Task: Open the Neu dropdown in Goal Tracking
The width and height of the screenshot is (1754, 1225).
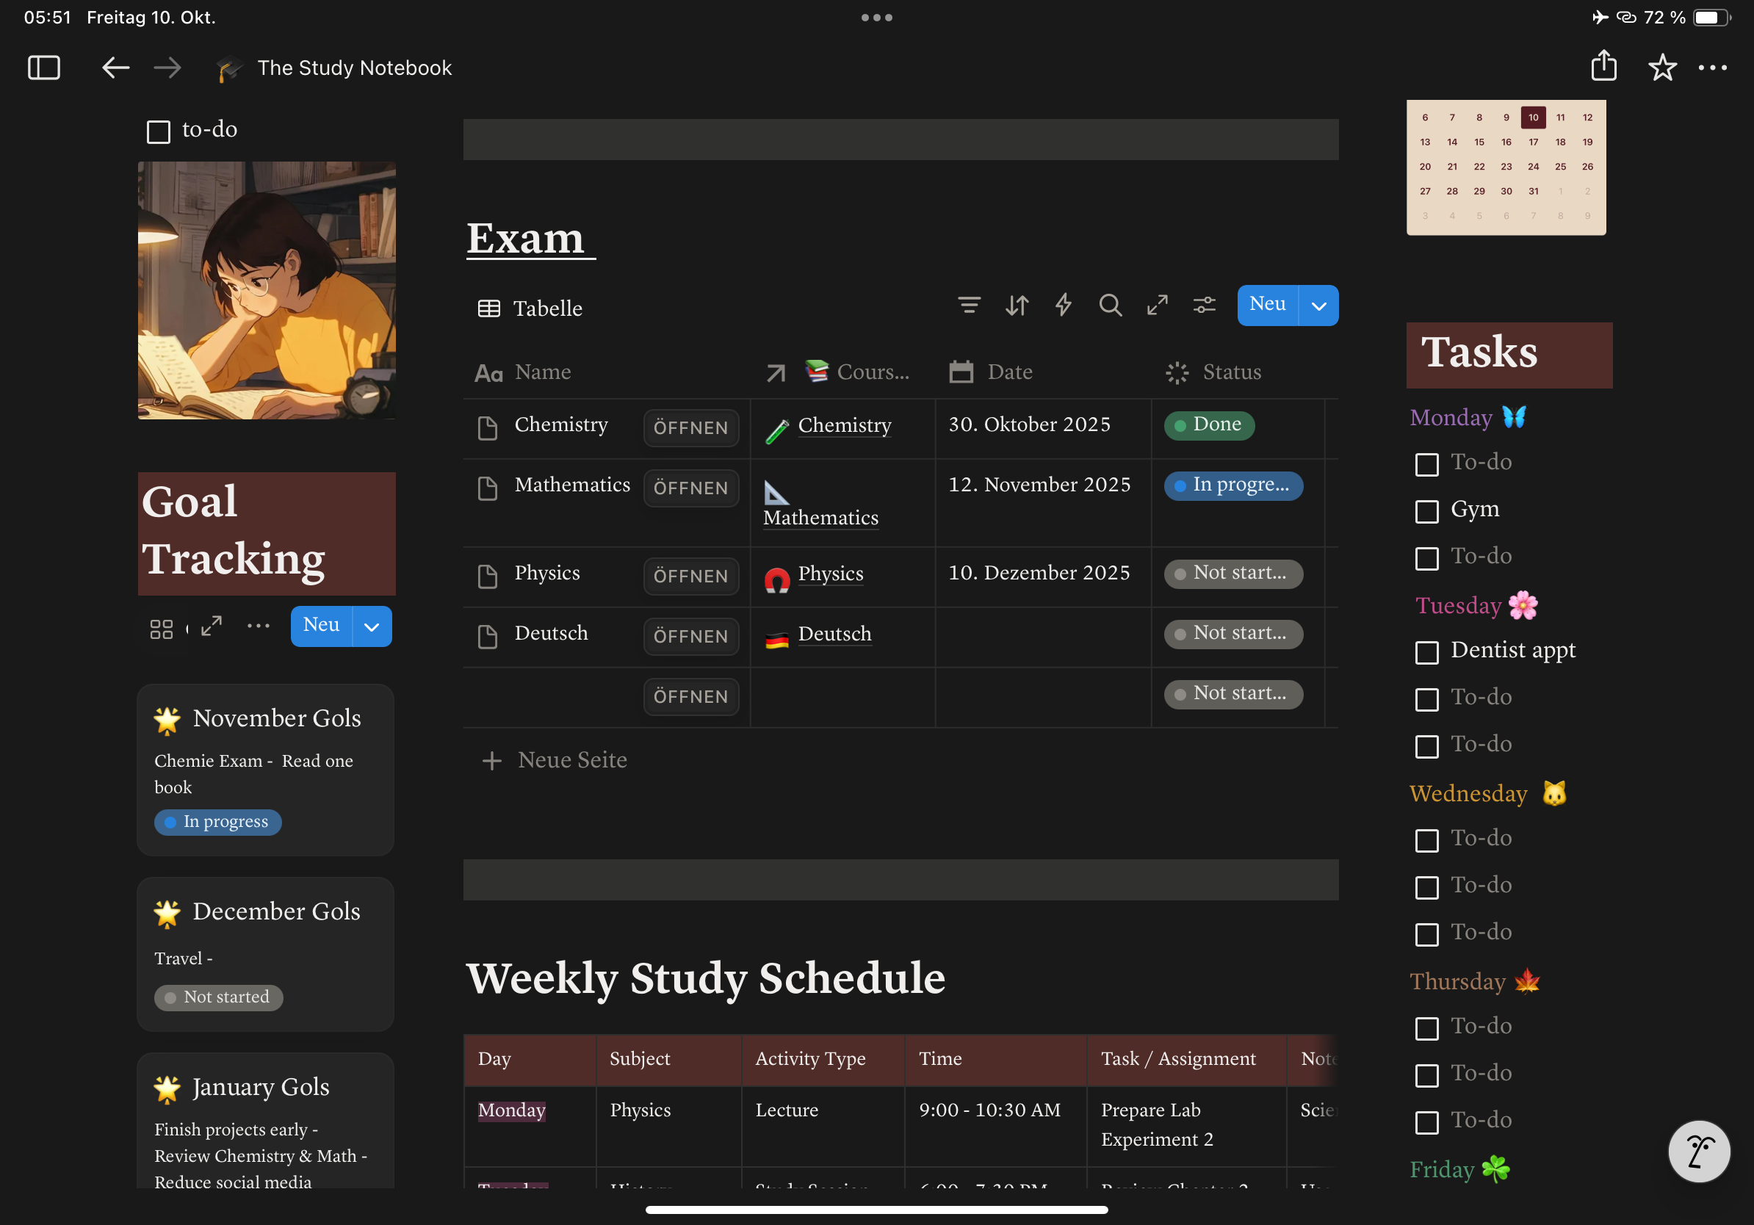Action: (372, 626)
